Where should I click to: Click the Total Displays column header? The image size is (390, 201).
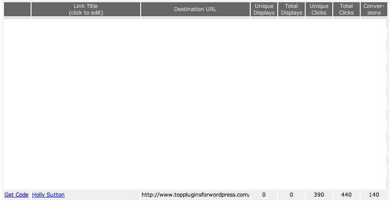coord(292,9)
